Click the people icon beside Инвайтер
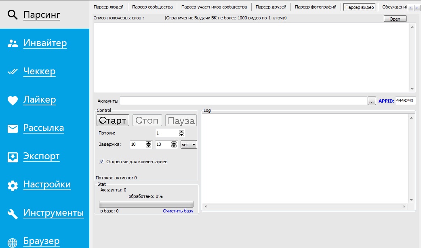The height and width of the screenshot is (248, 421). 13,44
